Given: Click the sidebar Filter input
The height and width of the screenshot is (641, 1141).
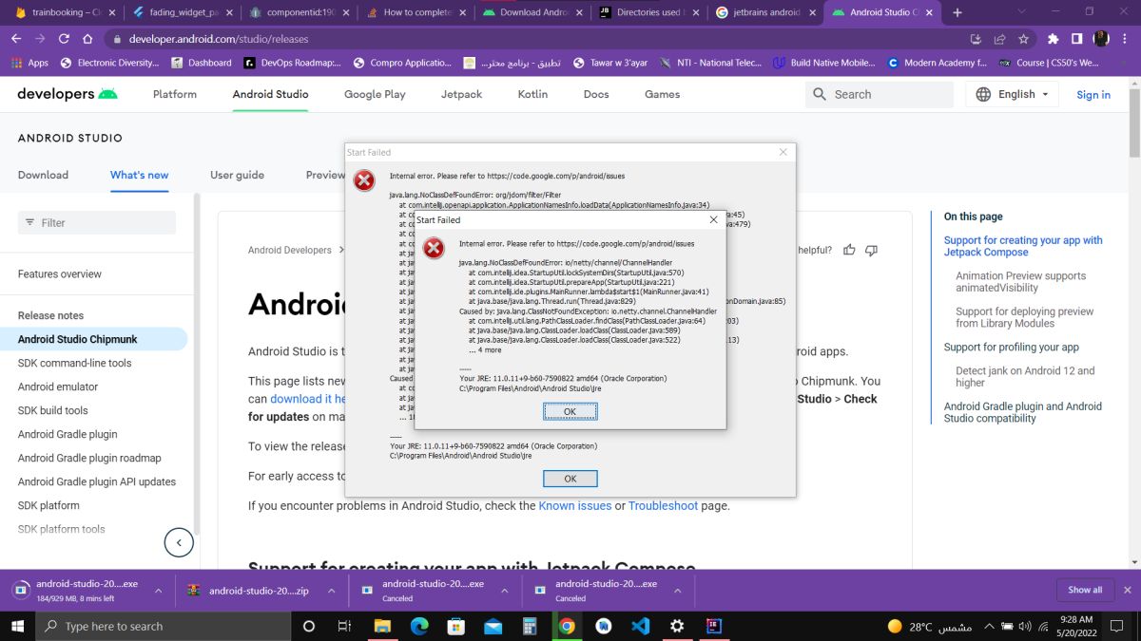Looking at the screenshot, I should 97,222.
